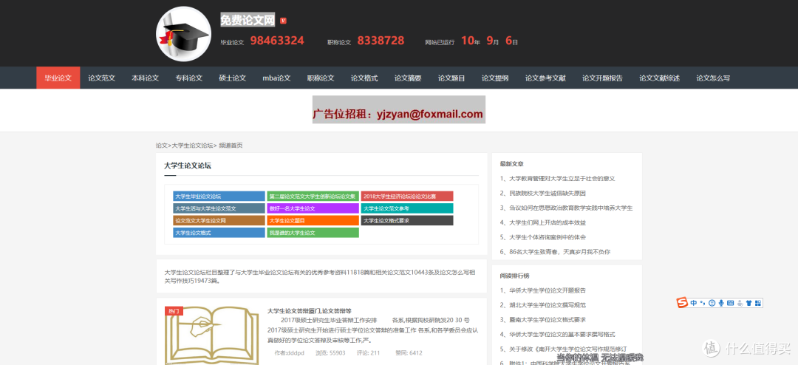This screenshot has height=365, width=798.
Task: Open the red 2018大学生经济论坛论文比赛 tag
Action: tap(407, 196)
